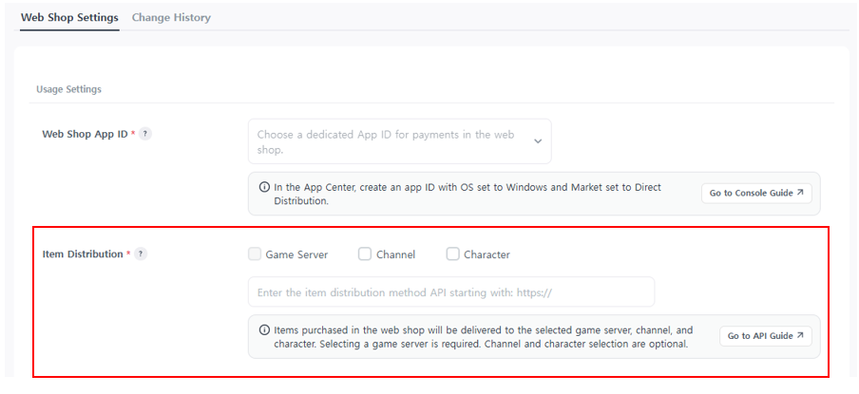The width and height of the screenshot is (859, 394).
Task: Click the help icon beside Item Distribution
Action: 141,254
